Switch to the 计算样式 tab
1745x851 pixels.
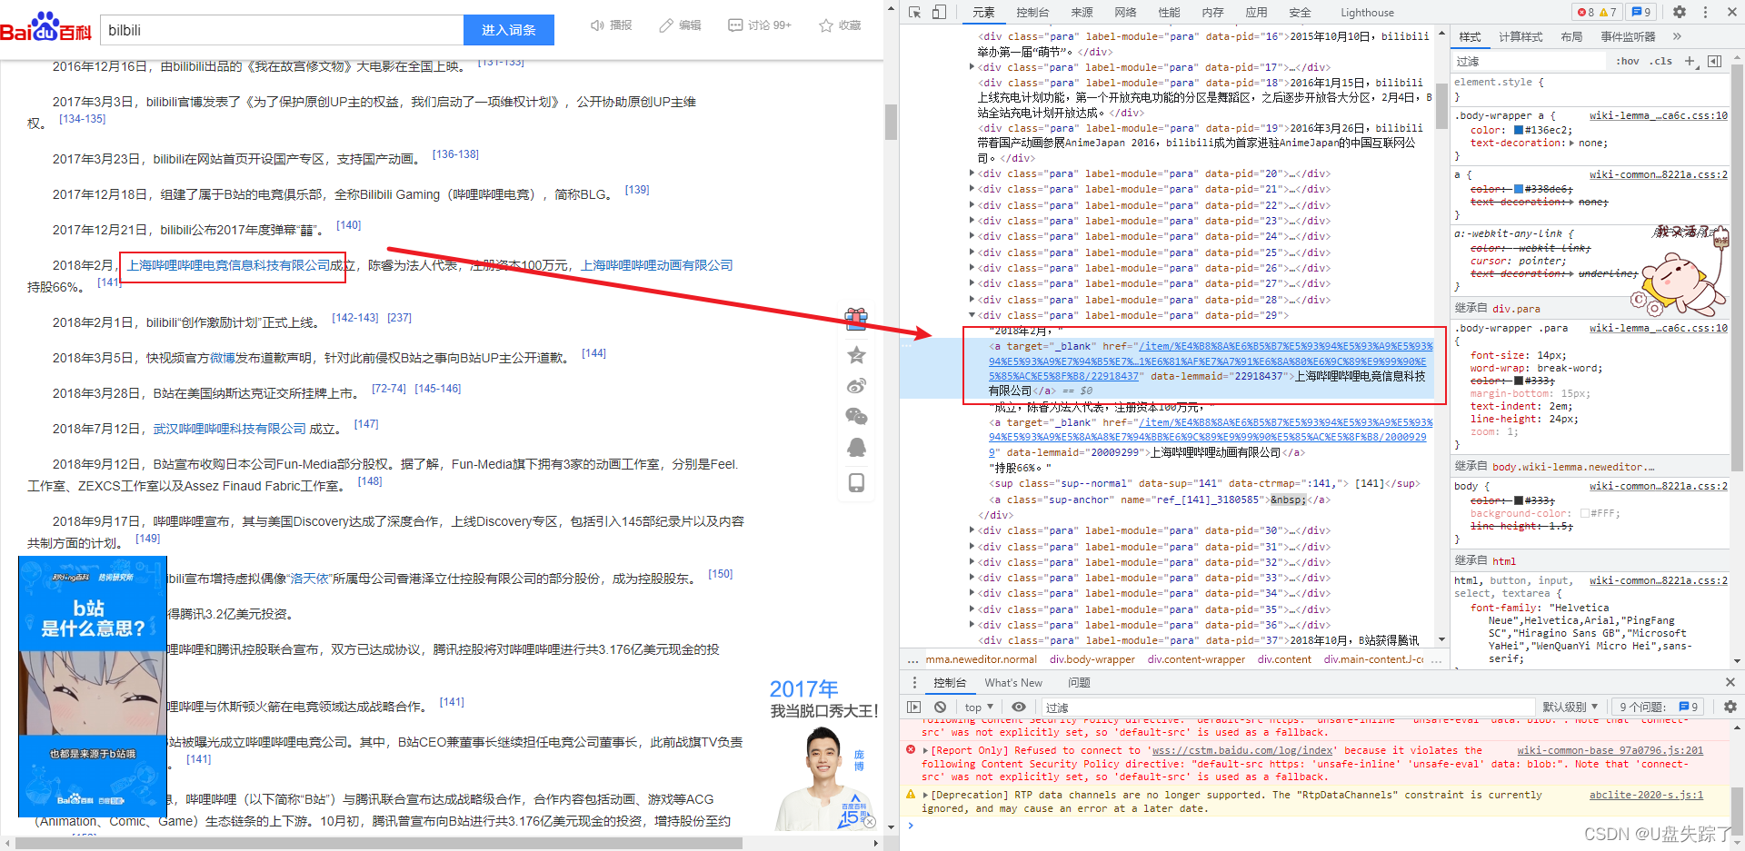[x=1521, y=36]
